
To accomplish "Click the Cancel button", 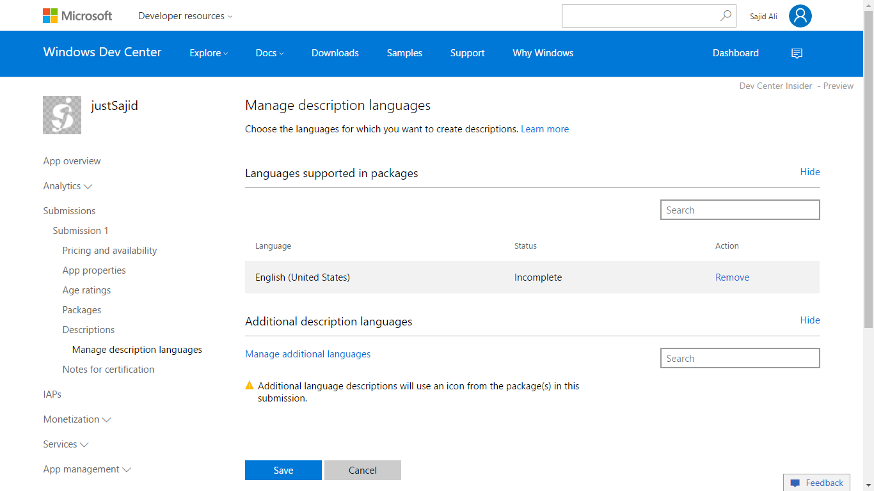I will pos(363,470).
